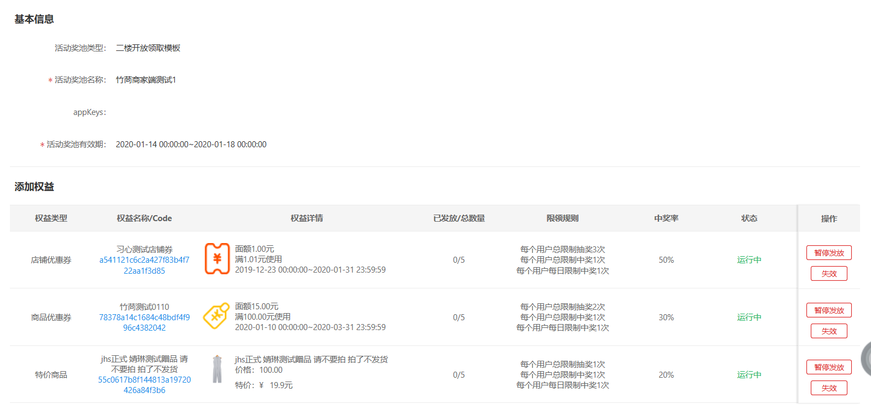Click 运行中 status in the 30% row
This screenshot has height=410, width=871.
click(749, 317)
